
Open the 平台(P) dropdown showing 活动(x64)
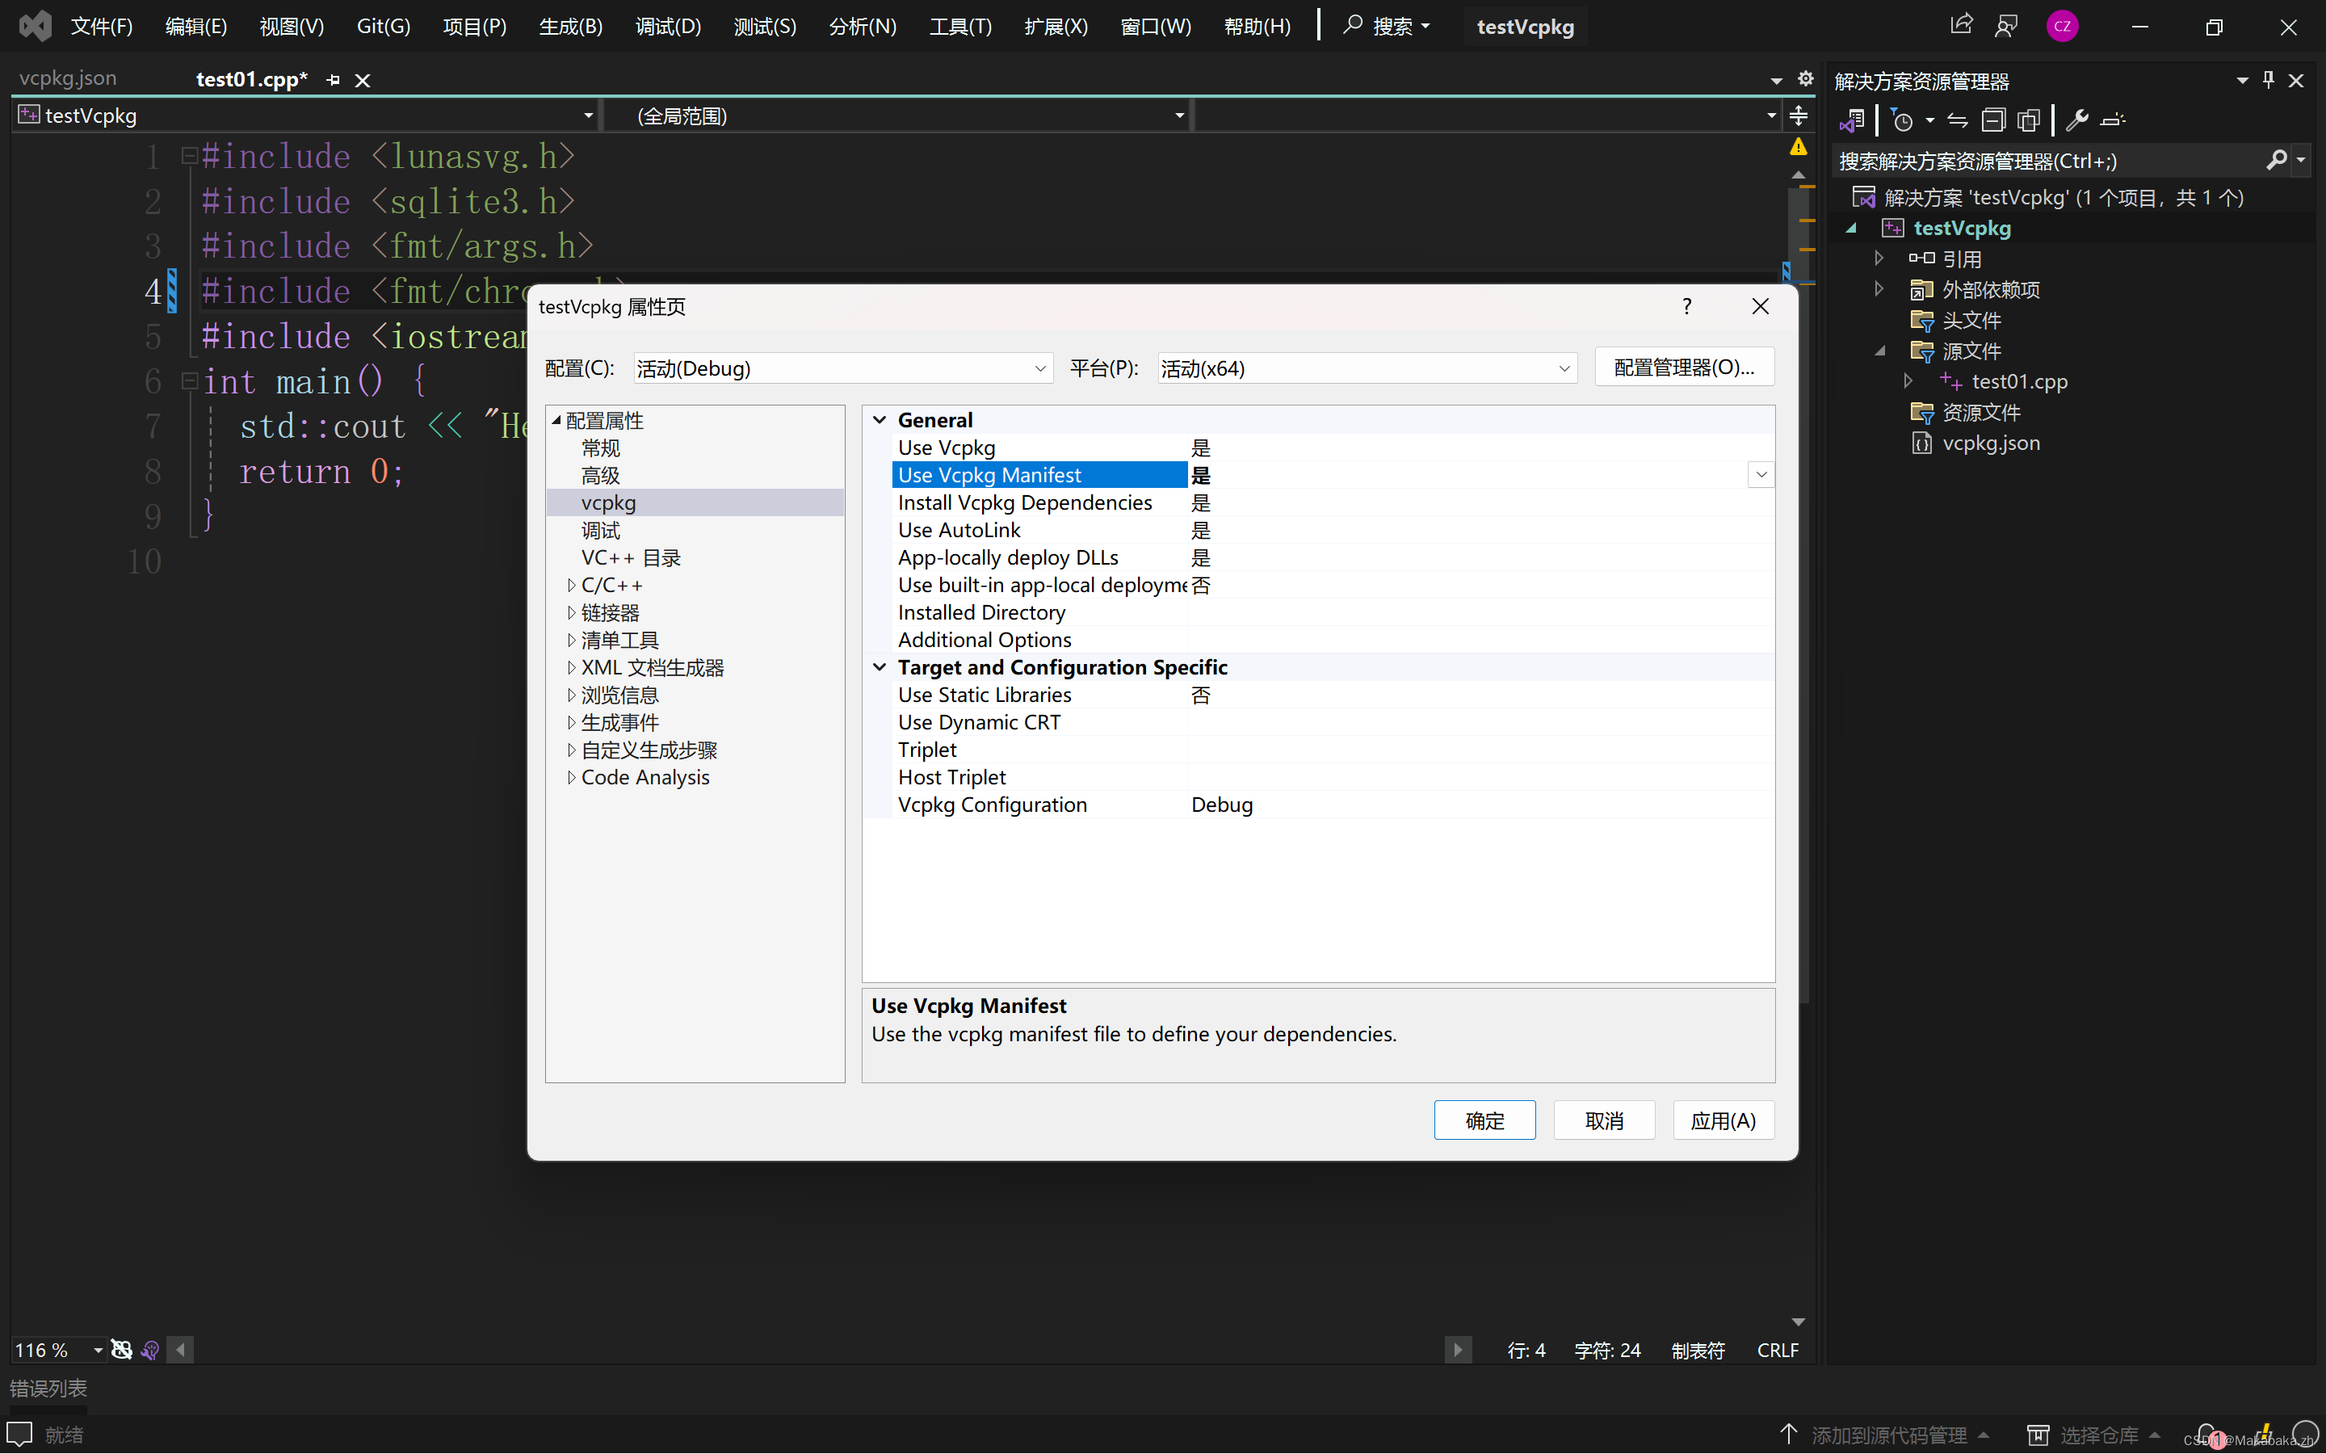coord(1564,368)
